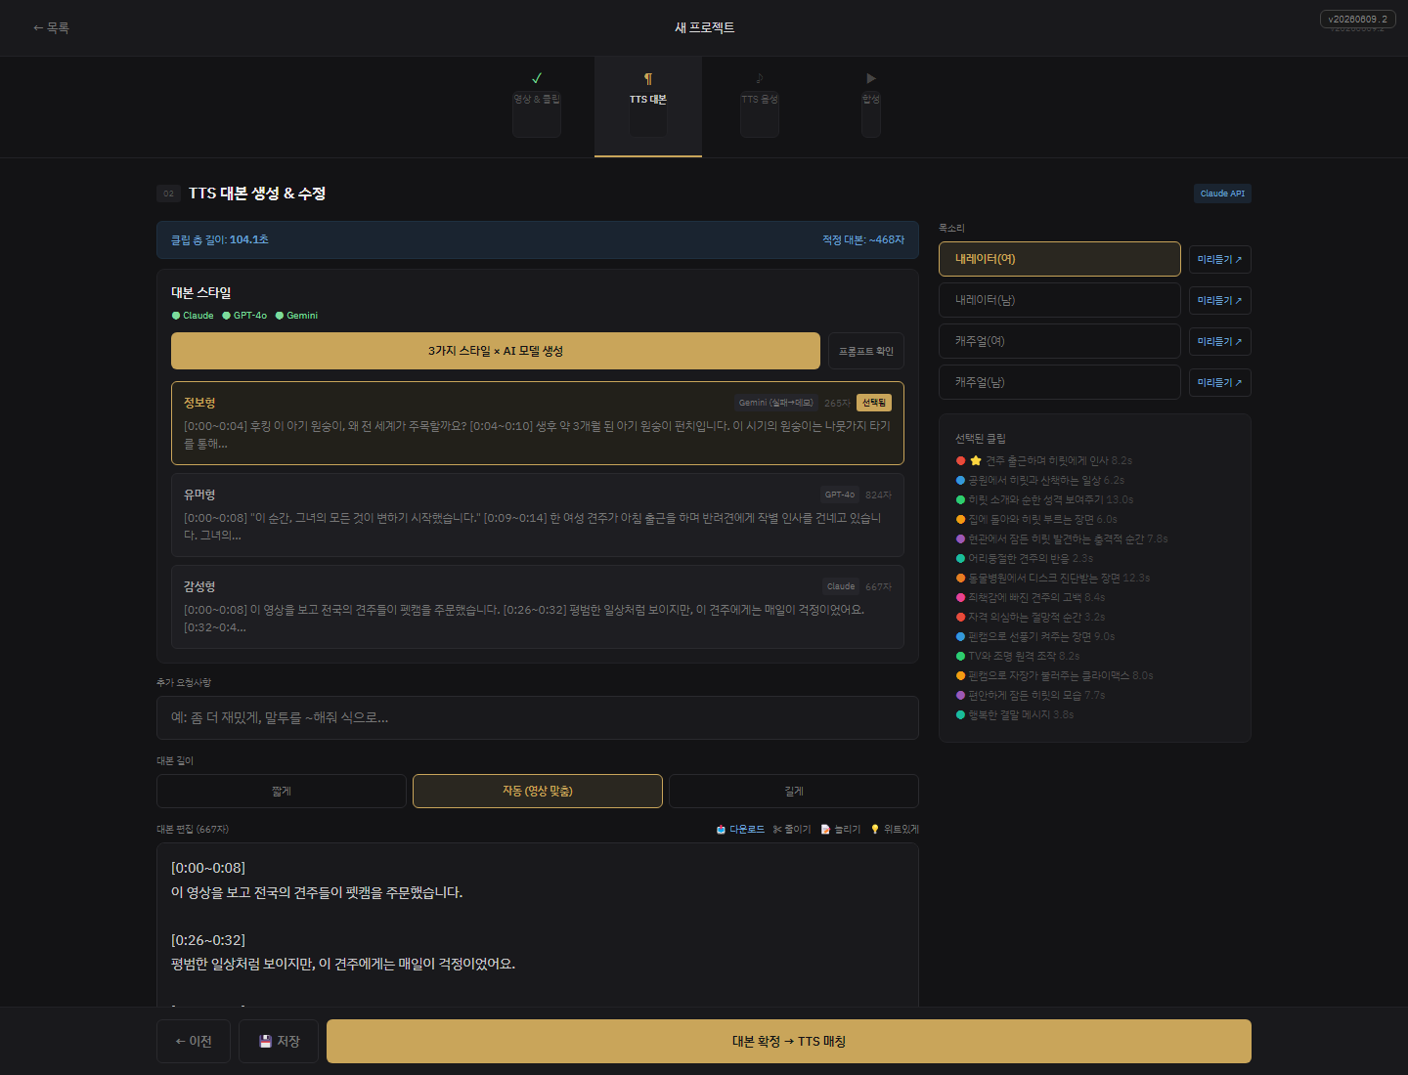Preview 내레이터(남) voice with 미리듣기
The height and width of the screenshot is (1075, 1408).
[1220, 300]
